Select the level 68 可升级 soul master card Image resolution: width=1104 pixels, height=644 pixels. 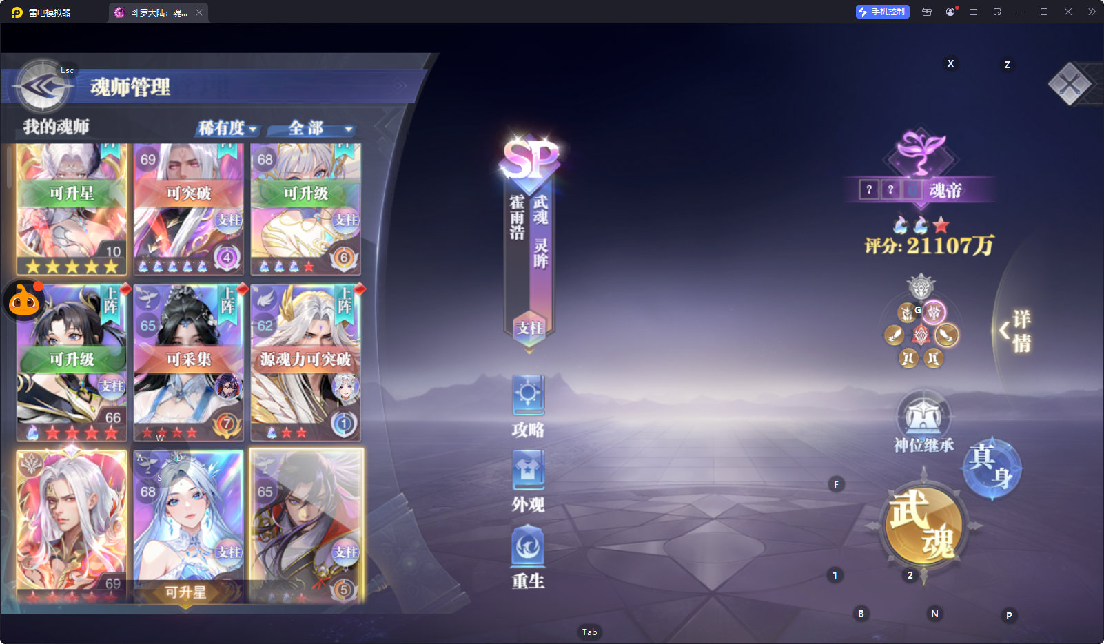pos(305,209)
